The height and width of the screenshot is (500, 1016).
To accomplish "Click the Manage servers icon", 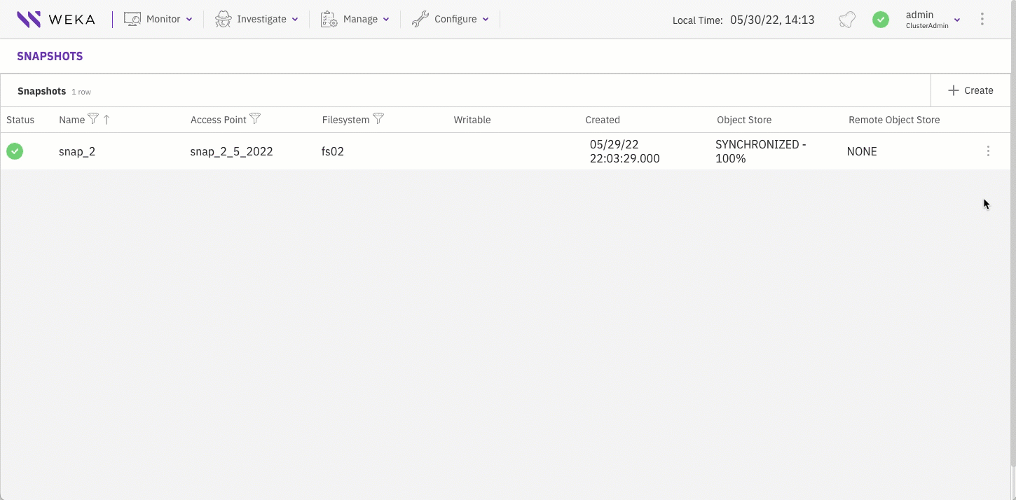I will tap(328, 19).
